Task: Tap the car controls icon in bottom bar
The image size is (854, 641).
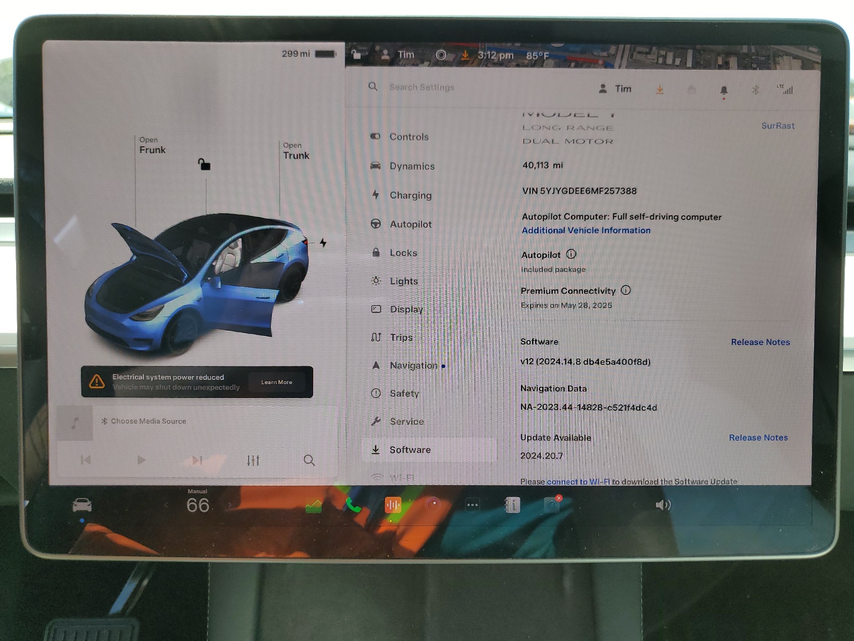Action: click(82, 505)
